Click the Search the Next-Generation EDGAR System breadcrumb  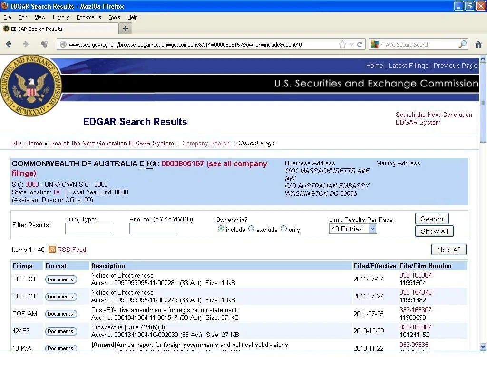pos(112,144)
